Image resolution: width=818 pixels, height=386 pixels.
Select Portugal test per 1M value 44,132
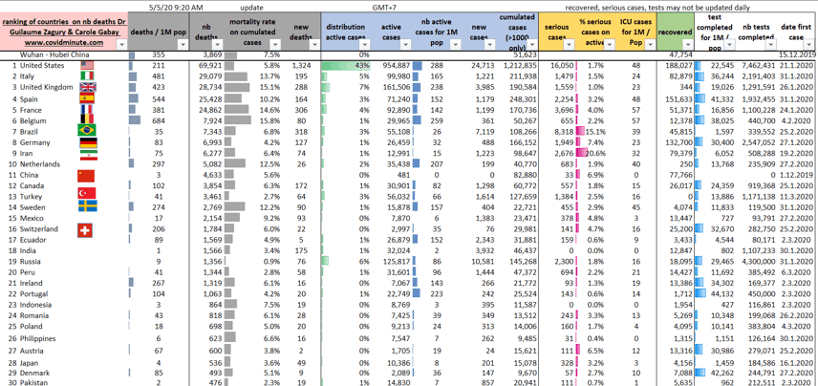722,293
